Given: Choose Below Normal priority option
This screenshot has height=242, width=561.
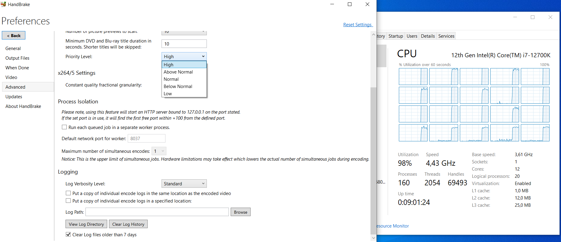Looking at the screenshot, I should point(184,86).
